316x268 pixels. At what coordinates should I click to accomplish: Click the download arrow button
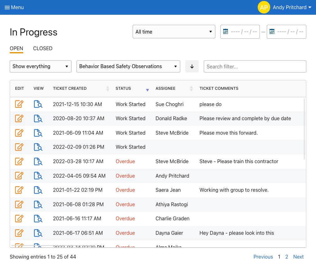tap(192, 67)
